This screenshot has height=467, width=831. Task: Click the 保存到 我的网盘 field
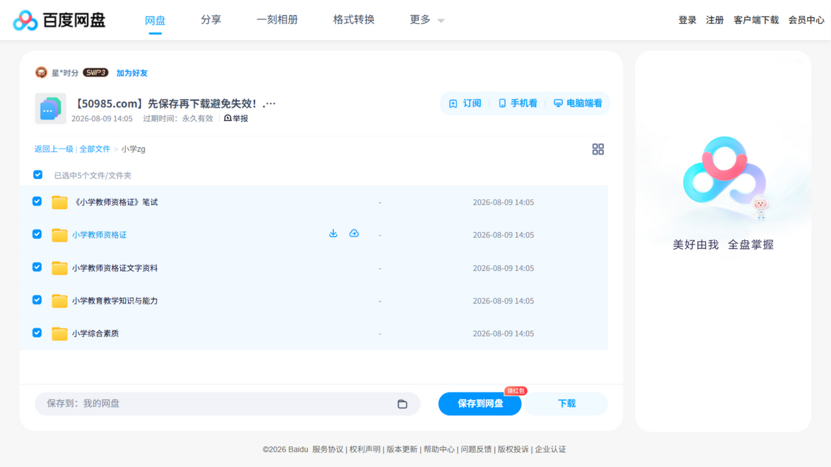[x=227, y=403]
